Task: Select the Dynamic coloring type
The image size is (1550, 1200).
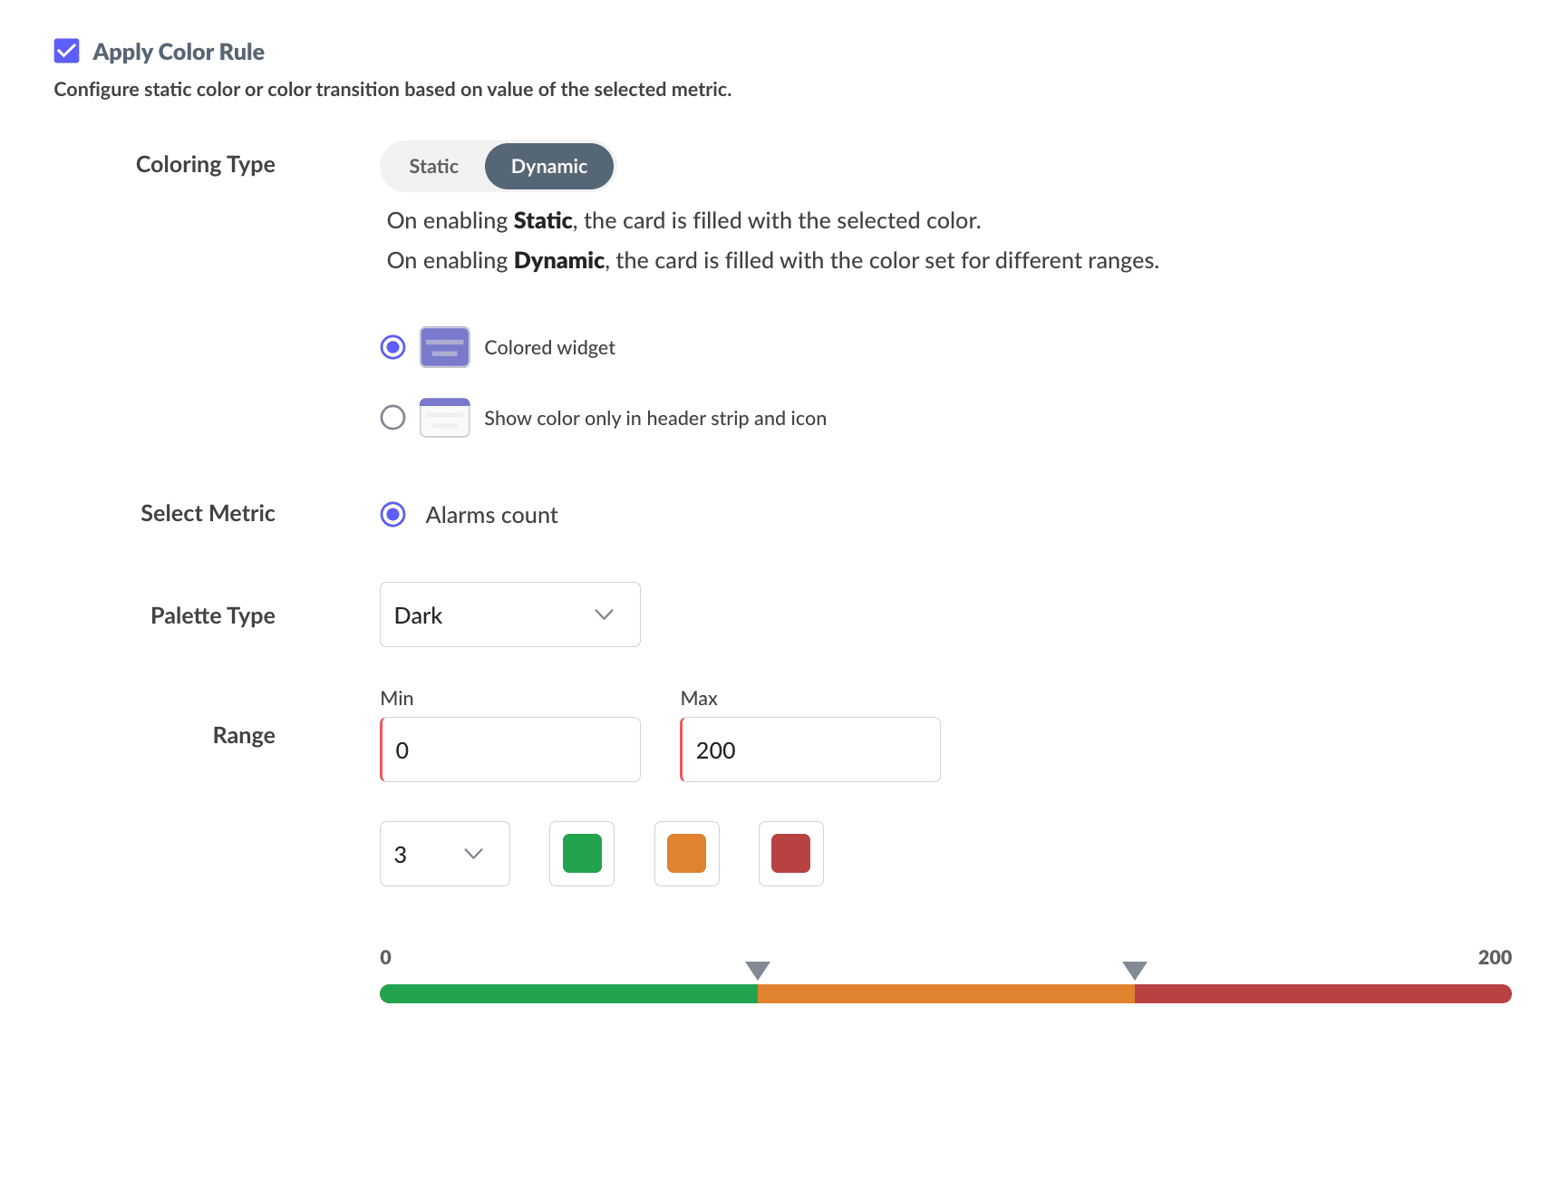Action: click(548, 166)
